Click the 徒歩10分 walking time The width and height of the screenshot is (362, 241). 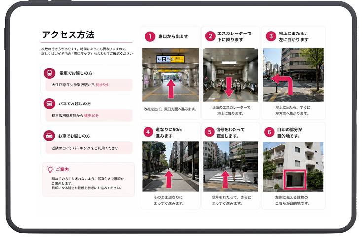coord(91,116)
